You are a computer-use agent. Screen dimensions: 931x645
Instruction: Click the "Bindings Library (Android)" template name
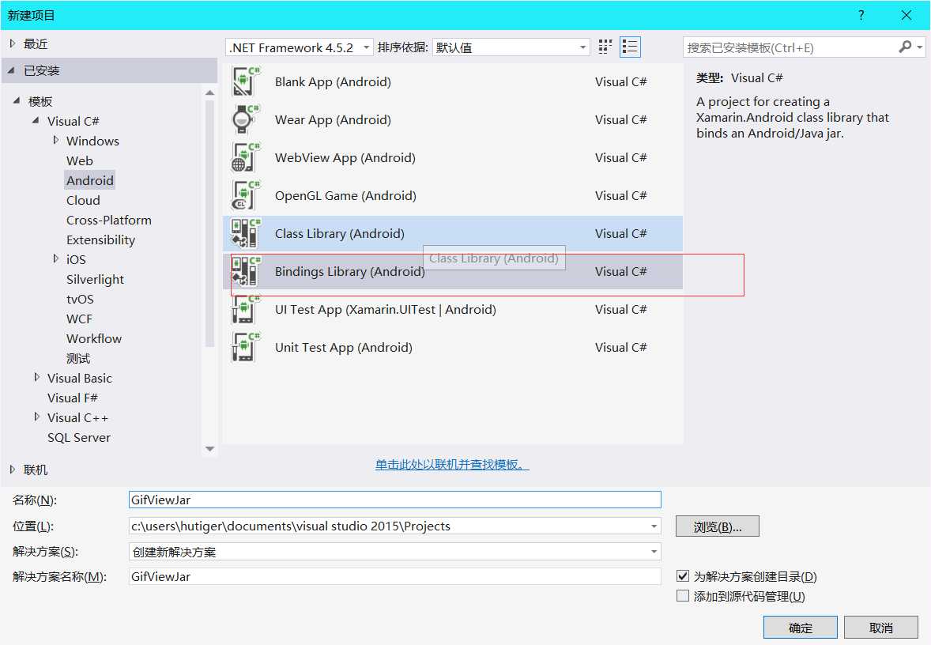[350, 271]
